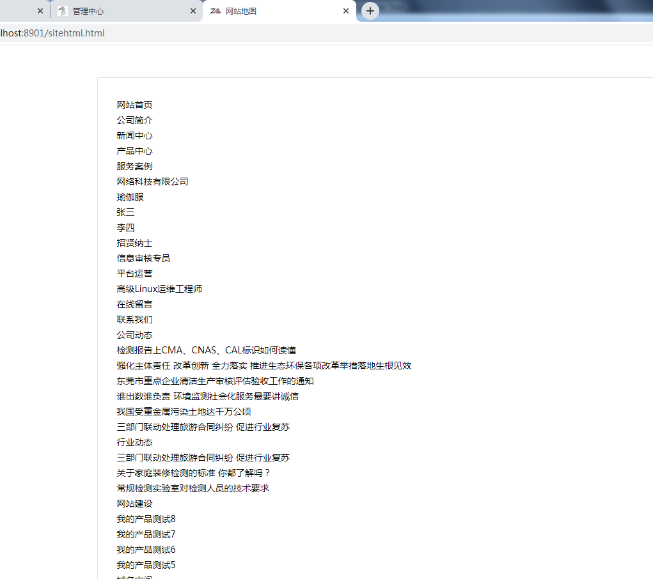Open the 招贤纳士 link

click(134, 243)
